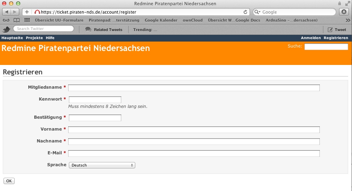The width and height of the screenshot is (352, 191).
Task: Open the Google search engine dropdown arrow
Action: coord(257,12)
